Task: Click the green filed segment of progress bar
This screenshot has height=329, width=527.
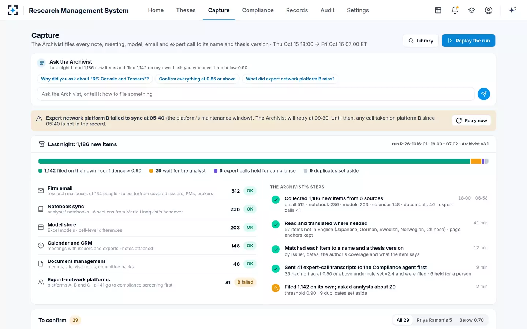Action: (254, 161)
